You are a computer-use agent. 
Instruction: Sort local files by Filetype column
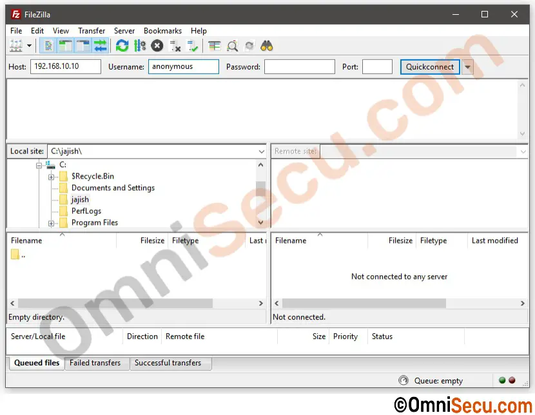(x=206, y=240)
